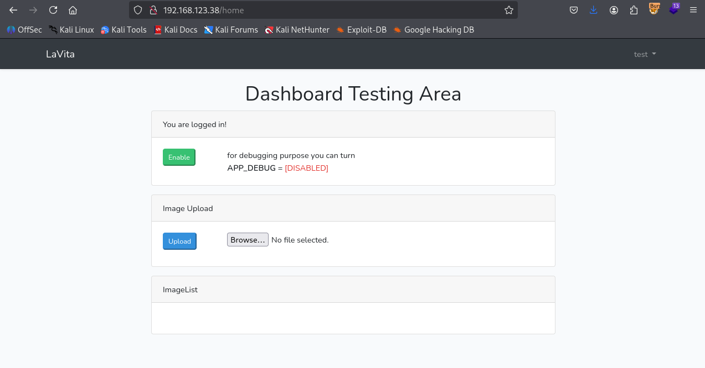
Task: Open the Exploit-DB bookmark
Action: pyautogui.click(x=361, y=30)
